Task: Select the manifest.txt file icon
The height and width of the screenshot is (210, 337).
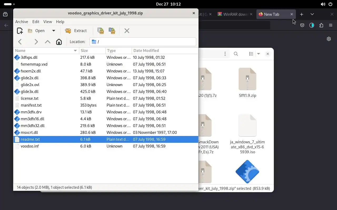Action: pyautogui.click(x=17, y=105)
